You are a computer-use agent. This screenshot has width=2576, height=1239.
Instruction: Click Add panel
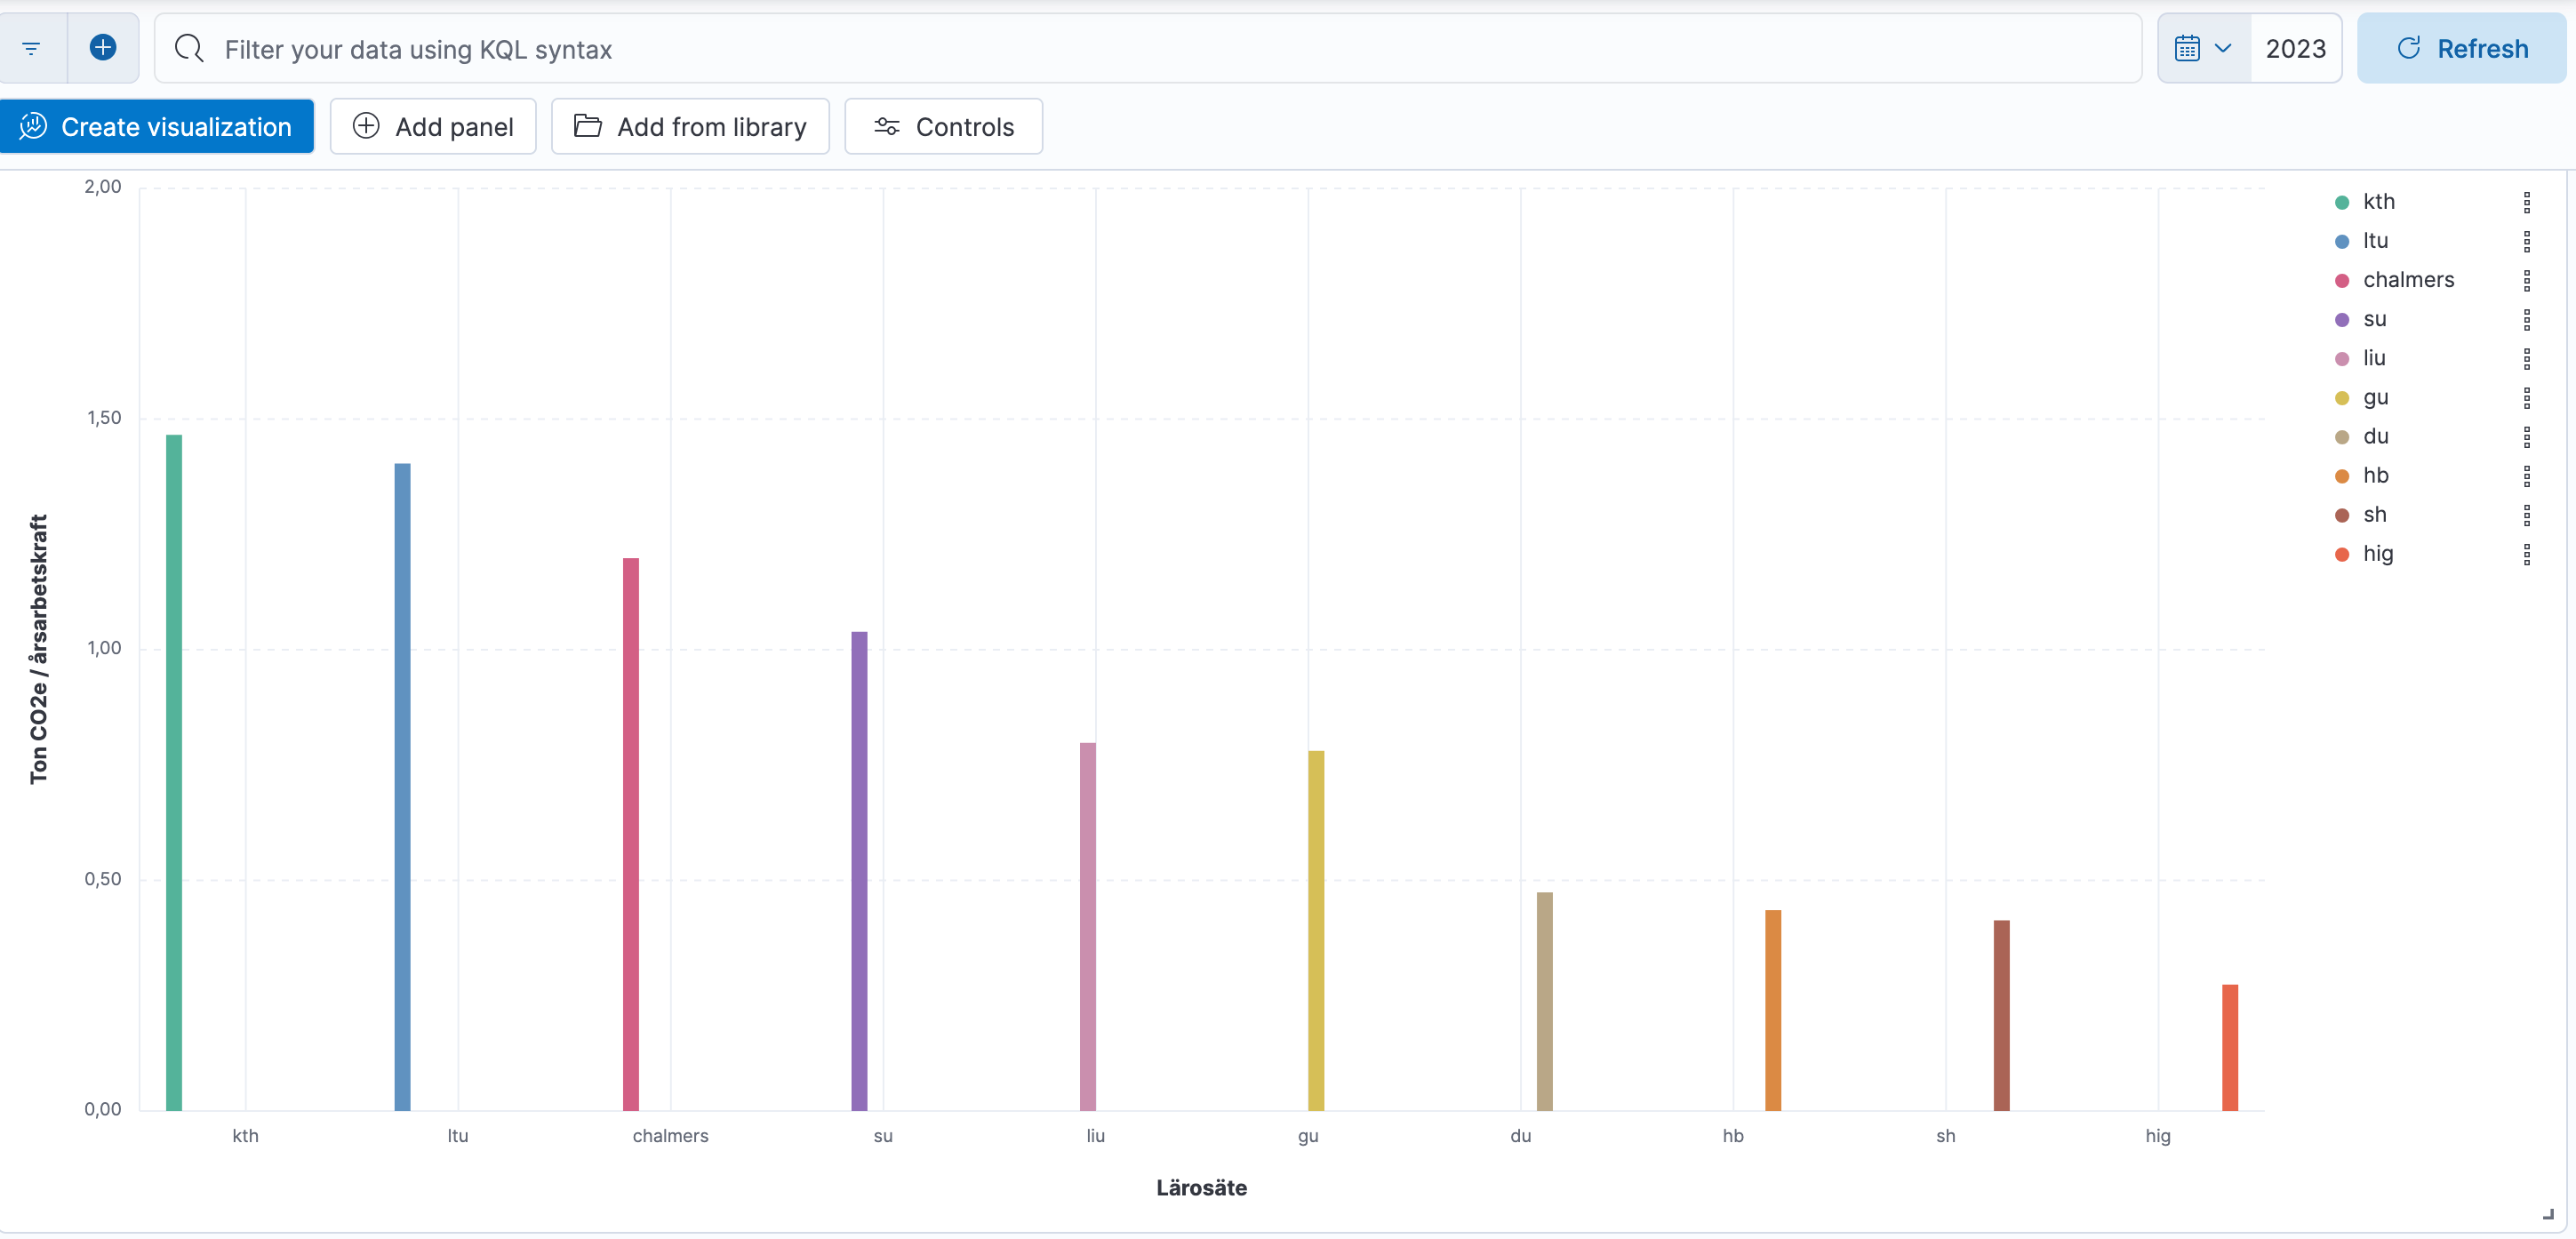click(x=433, y=127)
